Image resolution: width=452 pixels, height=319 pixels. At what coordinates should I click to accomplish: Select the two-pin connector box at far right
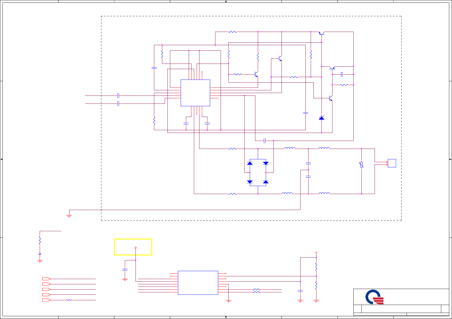point(392,163)
